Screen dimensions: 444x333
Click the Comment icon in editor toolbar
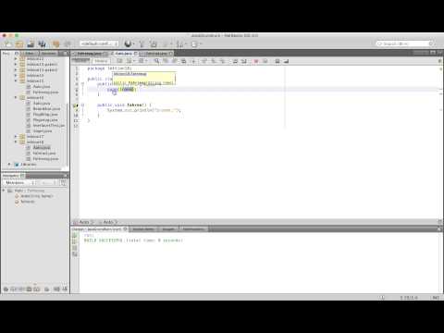[277, 61]
